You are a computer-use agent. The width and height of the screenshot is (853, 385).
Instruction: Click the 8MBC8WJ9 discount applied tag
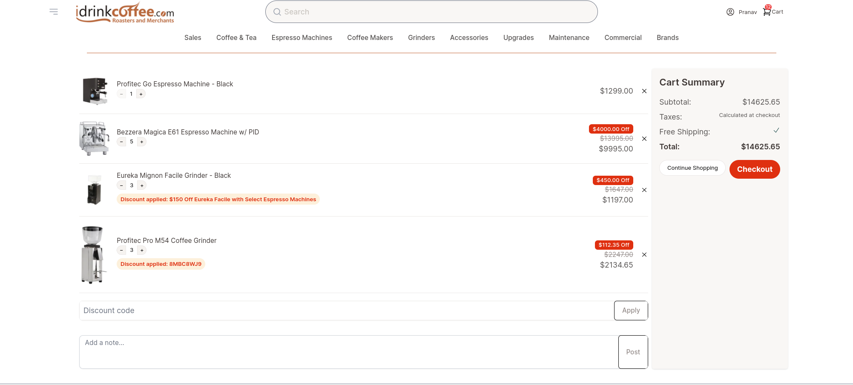click(x=161, y=264)
